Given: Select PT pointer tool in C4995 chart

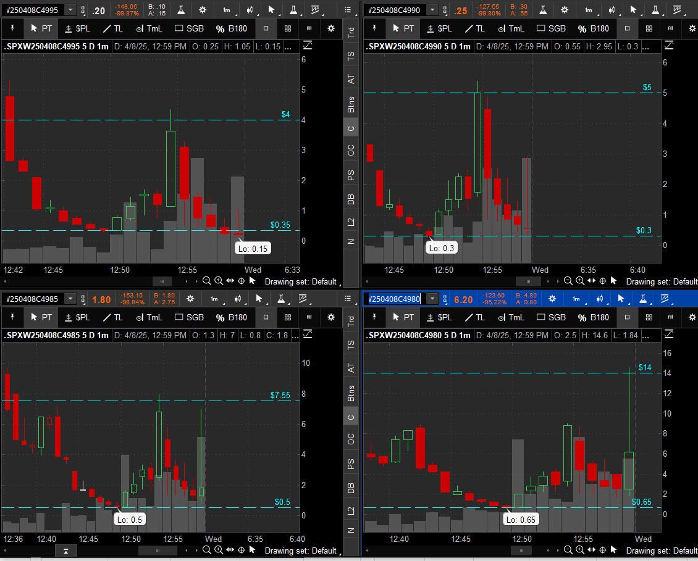Looking at the screenshot, I should click(x=41, y=28).
